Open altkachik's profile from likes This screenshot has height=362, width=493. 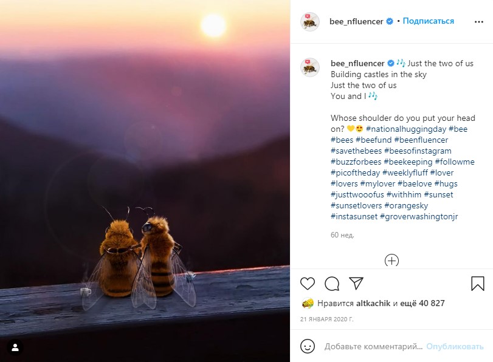tap(373, 303)
